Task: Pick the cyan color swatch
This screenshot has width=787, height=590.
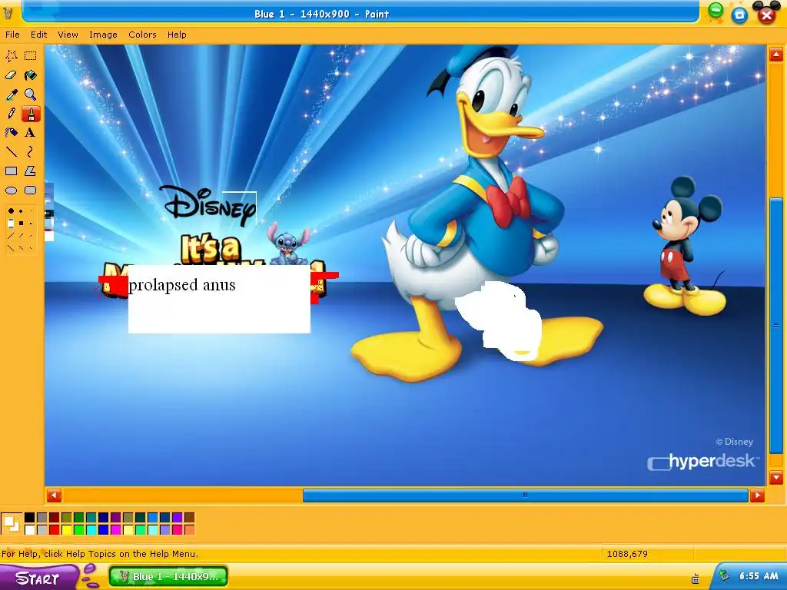Action: coord(91,530)
